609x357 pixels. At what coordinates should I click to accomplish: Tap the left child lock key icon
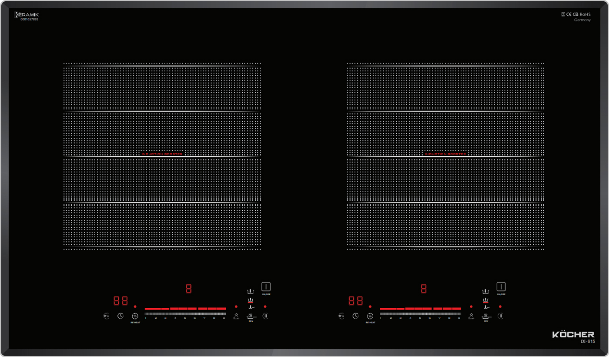point(106,316)
